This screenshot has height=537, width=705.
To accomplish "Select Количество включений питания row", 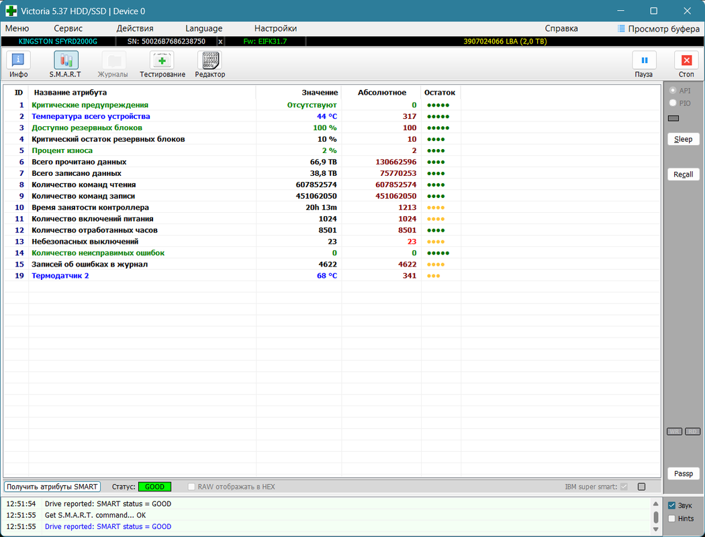I will (332, 219).
